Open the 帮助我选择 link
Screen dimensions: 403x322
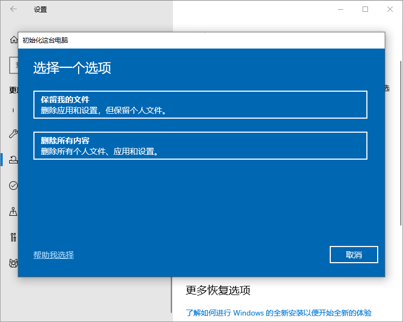(x=53, y=255)
